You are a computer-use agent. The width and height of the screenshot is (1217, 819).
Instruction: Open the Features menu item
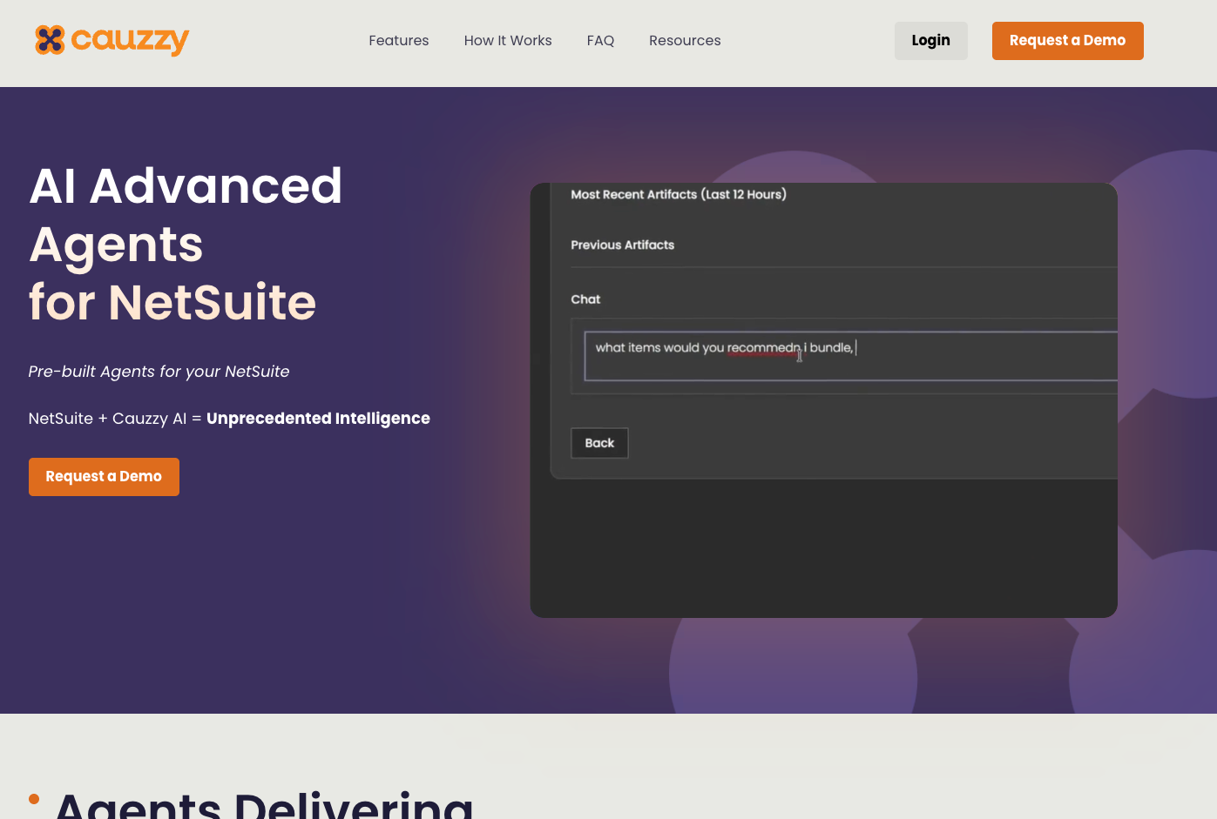399,41
